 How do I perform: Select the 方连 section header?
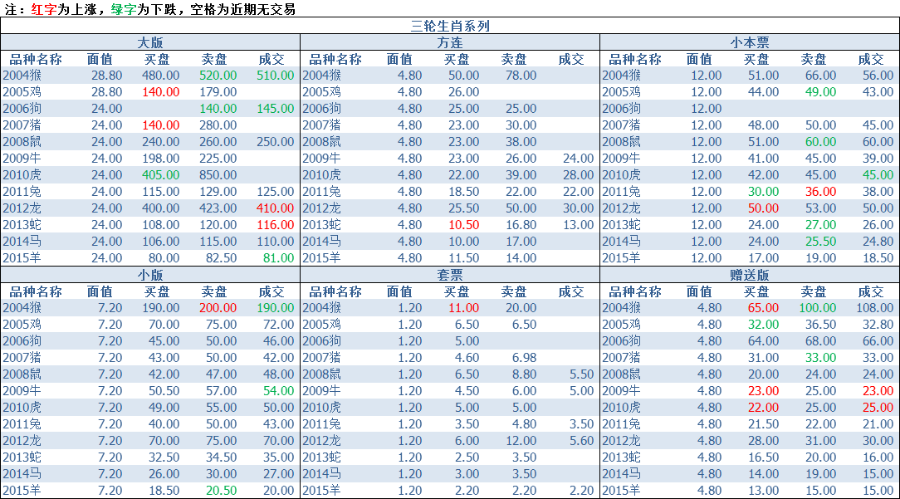tap(450, 42)
